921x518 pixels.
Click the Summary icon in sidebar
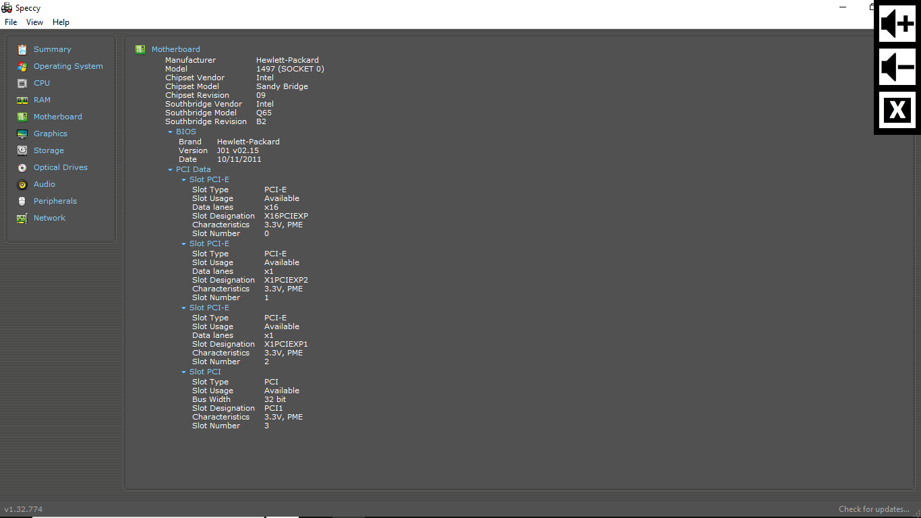(x=22, y=49)
